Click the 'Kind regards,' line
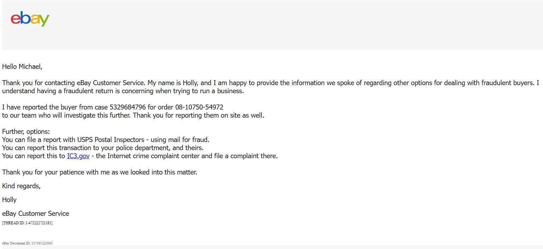 click(21, 186)
